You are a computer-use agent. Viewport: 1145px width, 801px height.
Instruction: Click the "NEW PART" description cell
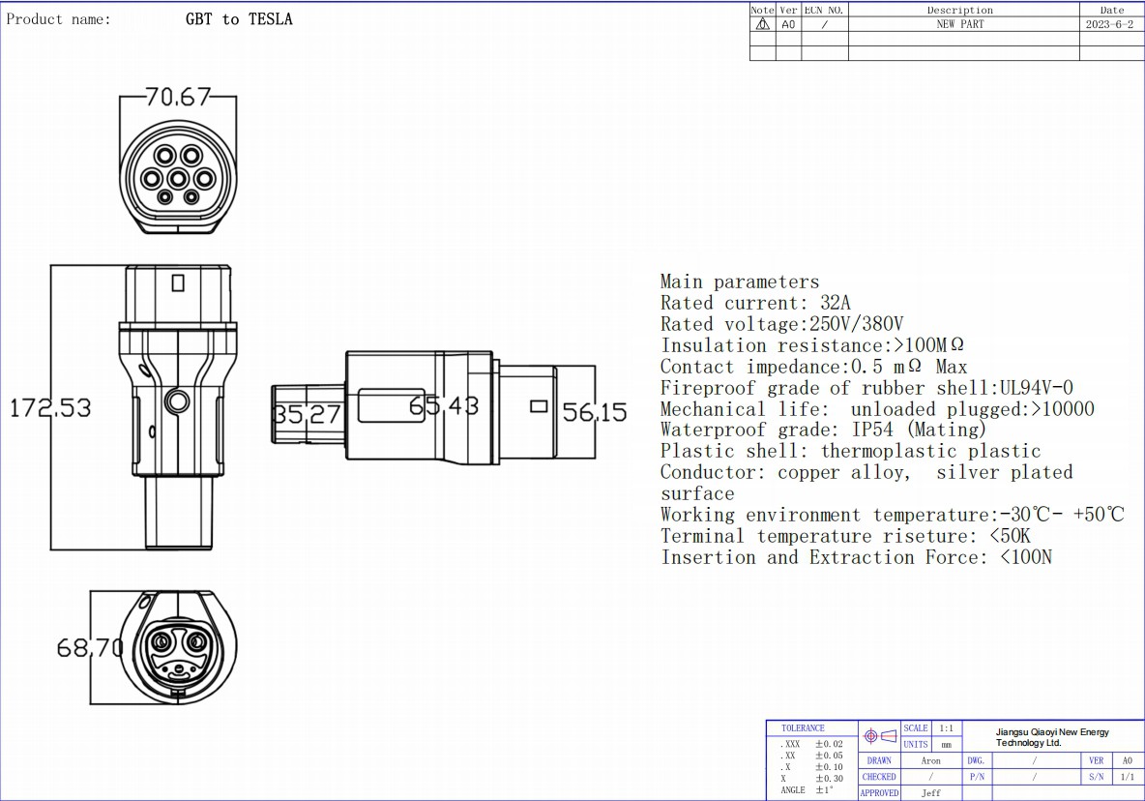tap(959, 24)
